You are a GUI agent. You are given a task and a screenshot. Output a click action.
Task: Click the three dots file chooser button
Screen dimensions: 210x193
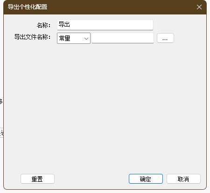165,38
